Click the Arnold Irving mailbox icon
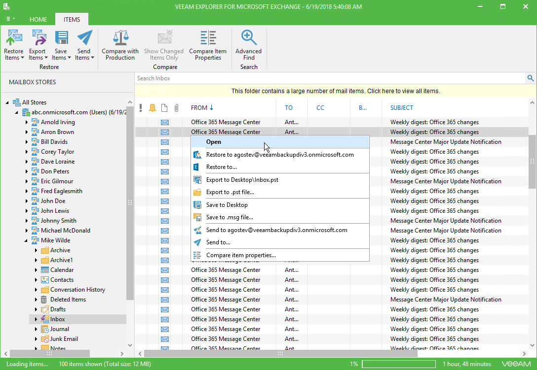Viewport: 537px width, 370px height. click(x=35, y=122)
